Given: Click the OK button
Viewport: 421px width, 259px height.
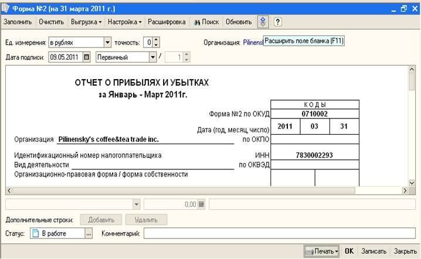Looking at the screenshot, I should [x=349, y=251].
